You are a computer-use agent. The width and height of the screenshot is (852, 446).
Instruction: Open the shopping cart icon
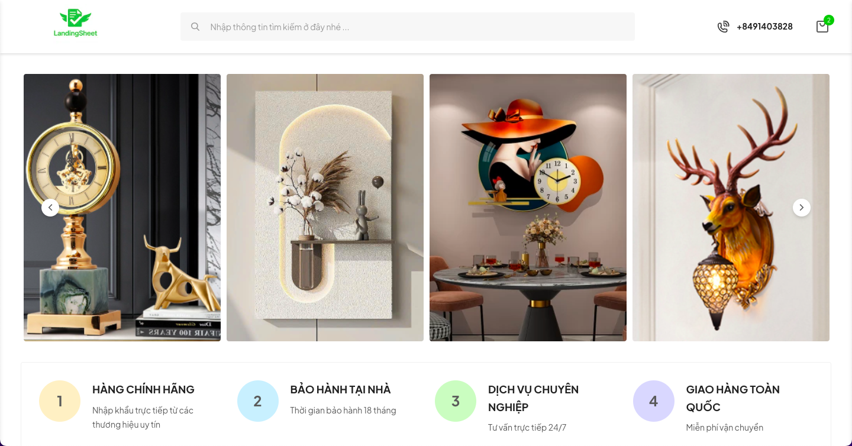coord(822,27)
